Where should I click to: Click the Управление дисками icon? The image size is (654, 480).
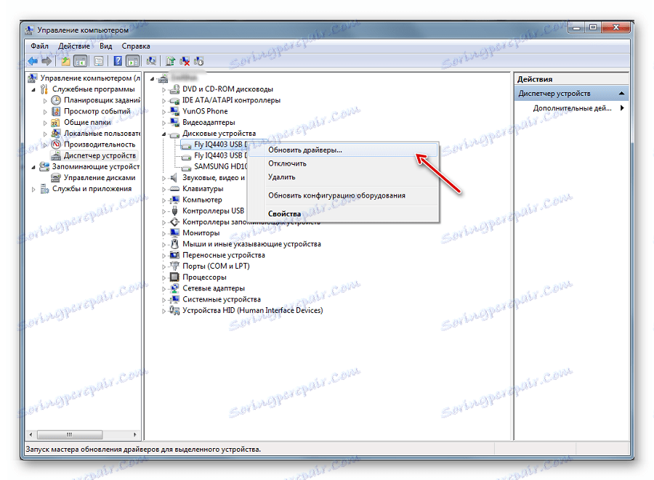click(56, 177)
